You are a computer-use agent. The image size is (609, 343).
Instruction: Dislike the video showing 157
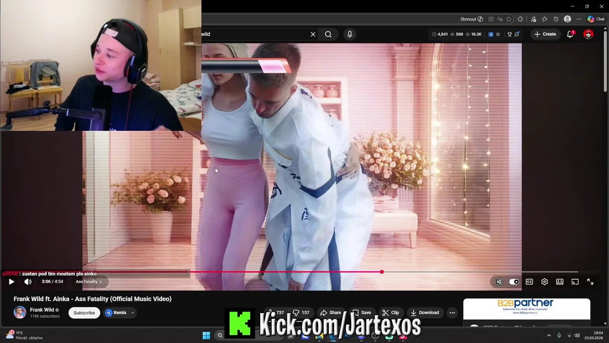(301, 313)
